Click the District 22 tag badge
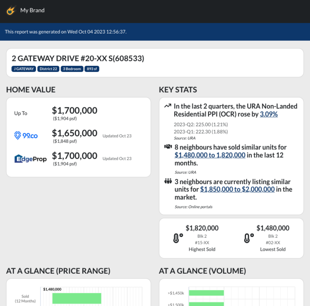310x306 pixels. [x=48, y=69]
